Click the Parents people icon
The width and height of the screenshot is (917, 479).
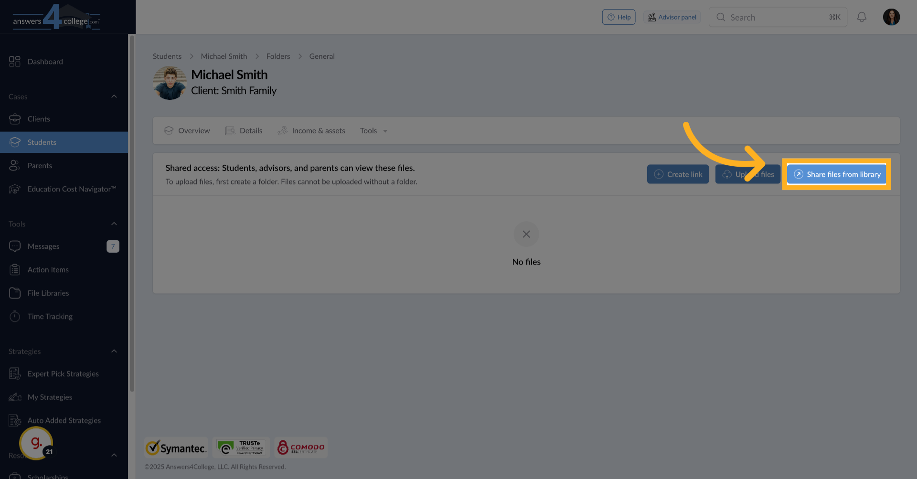[x=15, y=166]
